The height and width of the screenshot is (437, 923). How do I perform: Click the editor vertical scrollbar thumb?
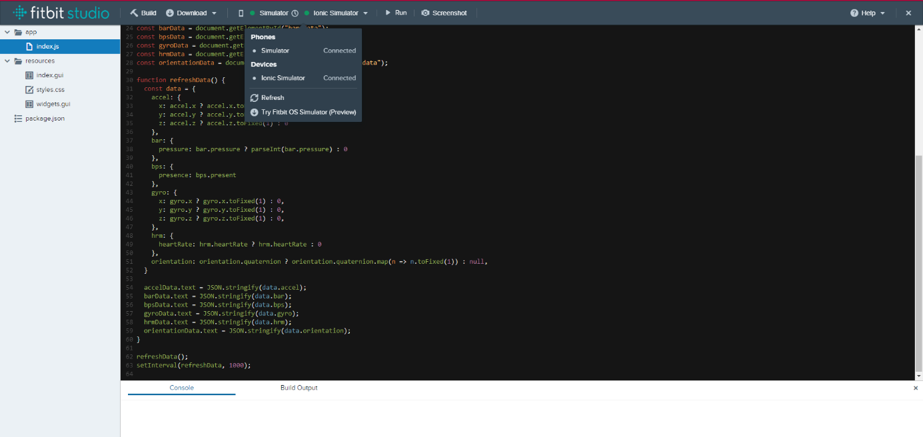919,264
